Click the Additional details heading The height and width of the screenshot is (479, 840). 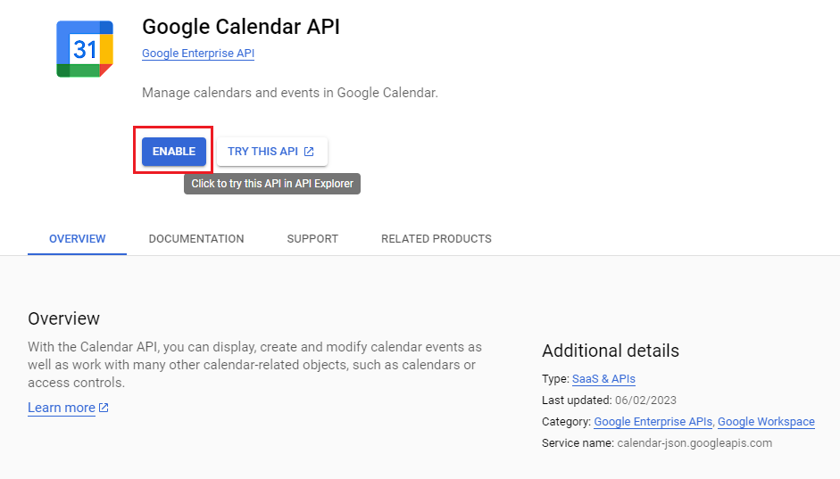pos(611,351)
